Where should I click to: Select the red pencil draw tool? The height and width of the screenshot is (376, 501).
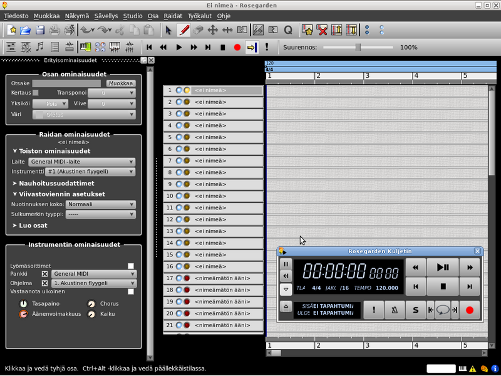point(183,29)
